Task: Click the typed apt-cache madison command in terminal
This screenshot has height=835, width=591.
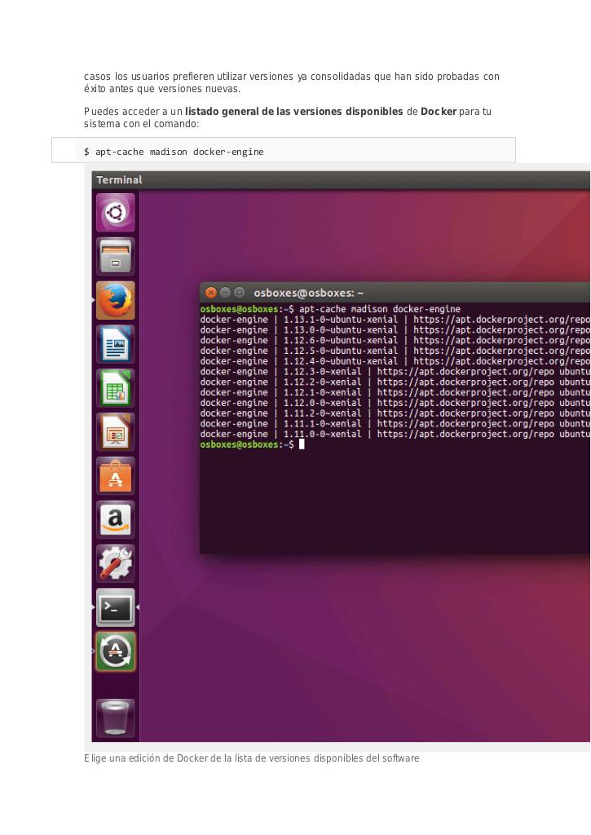Action: tap(380, 309)
